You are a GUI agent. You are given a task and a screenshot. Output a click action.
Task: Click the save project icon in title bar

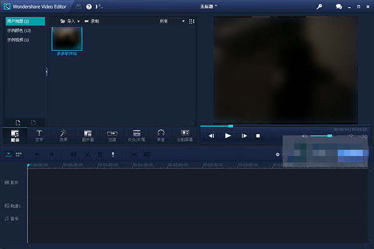[78, 7]
